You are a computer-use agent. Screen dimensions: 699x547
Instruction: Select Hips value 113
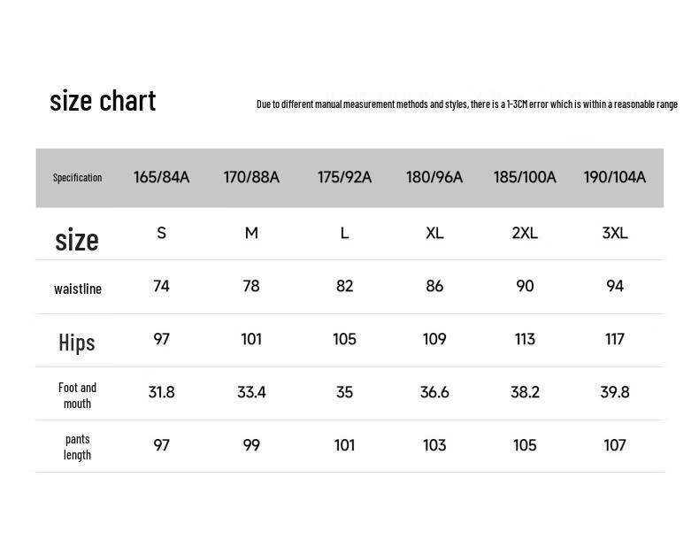(x=525, y=339)
